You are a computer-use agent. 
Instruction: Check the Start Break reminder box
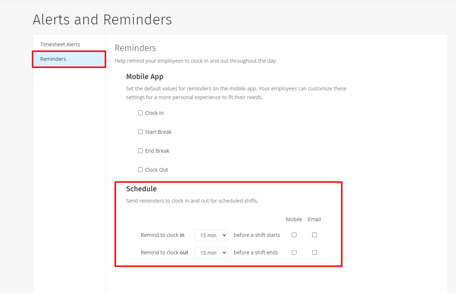point(140,132)
